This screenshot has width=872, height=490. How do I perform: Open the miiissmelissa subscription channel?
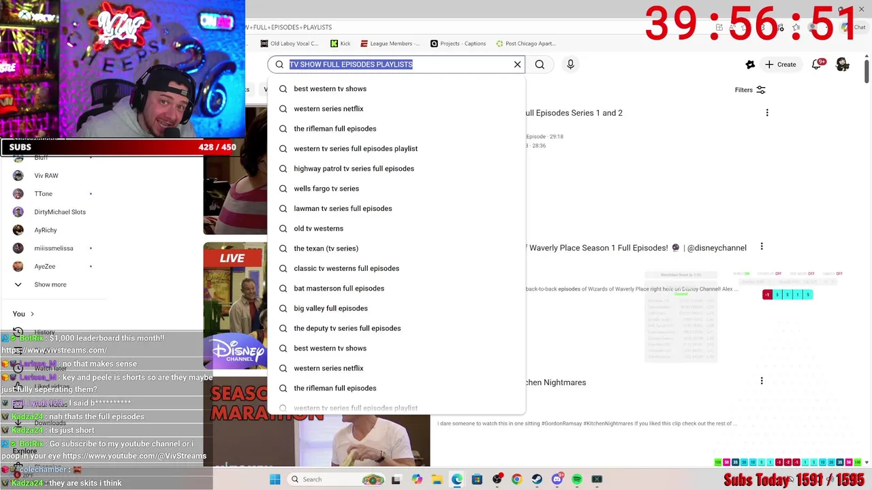tap(53, 248)
